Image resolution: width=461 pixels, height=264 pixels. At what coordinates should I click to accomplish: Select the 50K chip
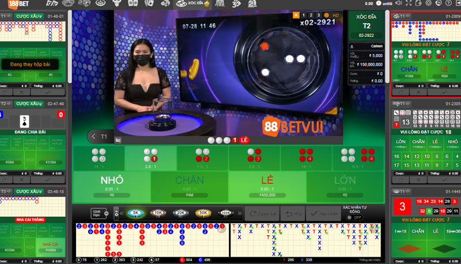click(x=203, y=213)
